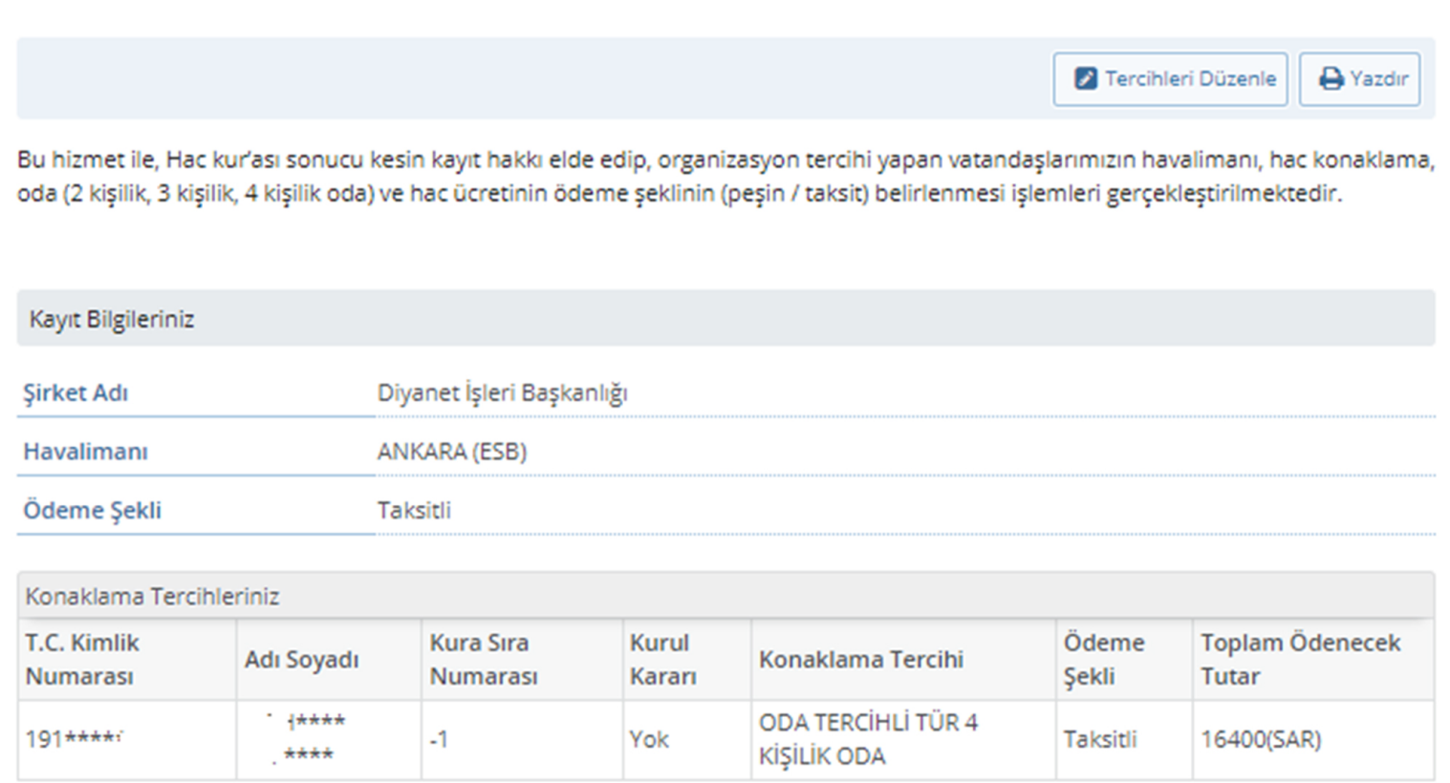
Task: Click the Diyanet İşleri Başkanlığı value
Action: (x=502, y=392)
